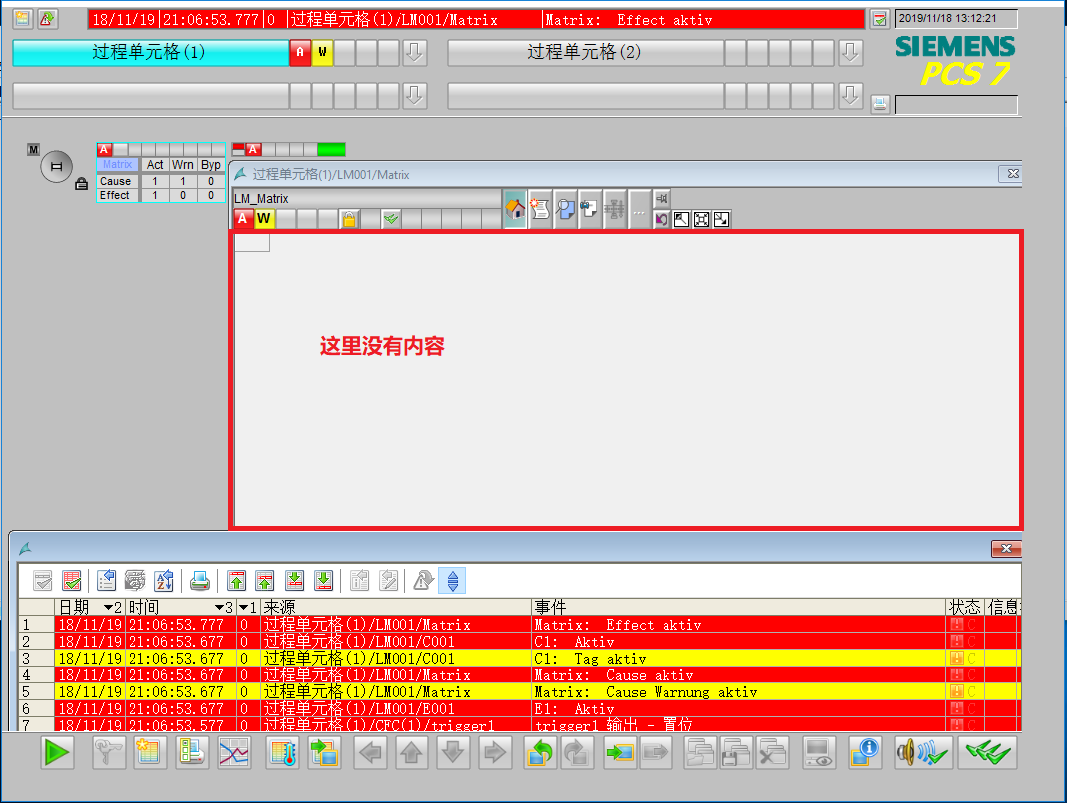Expand down arrow next to 过程单元格(1)
Image resolution: width=1067 pixels, height=803 pixels.
[415, 53]
